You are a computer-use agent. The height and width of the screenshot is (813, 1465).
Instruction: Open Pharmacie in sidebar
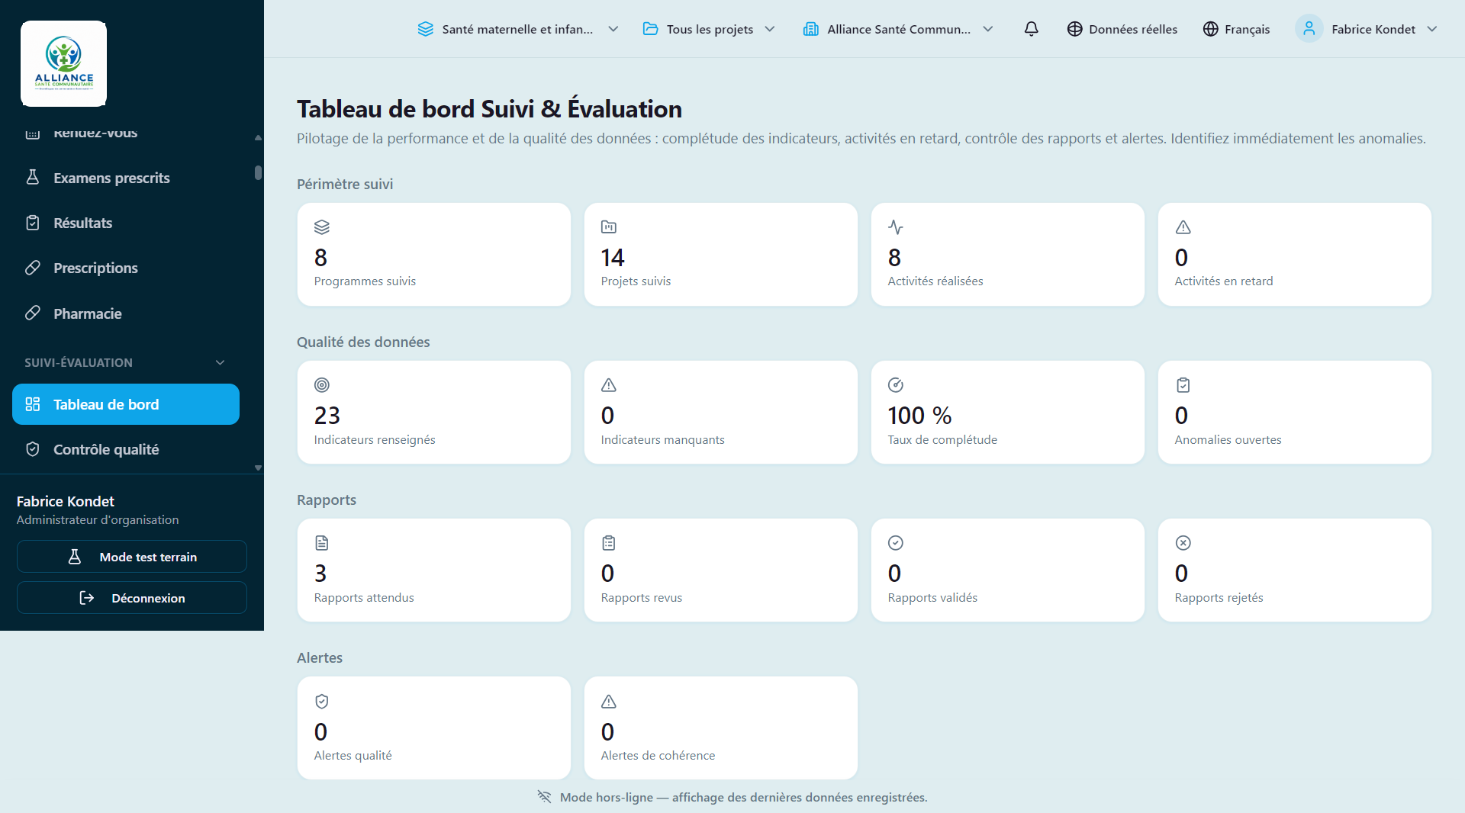pyautogui.click(x=126, y=313)
